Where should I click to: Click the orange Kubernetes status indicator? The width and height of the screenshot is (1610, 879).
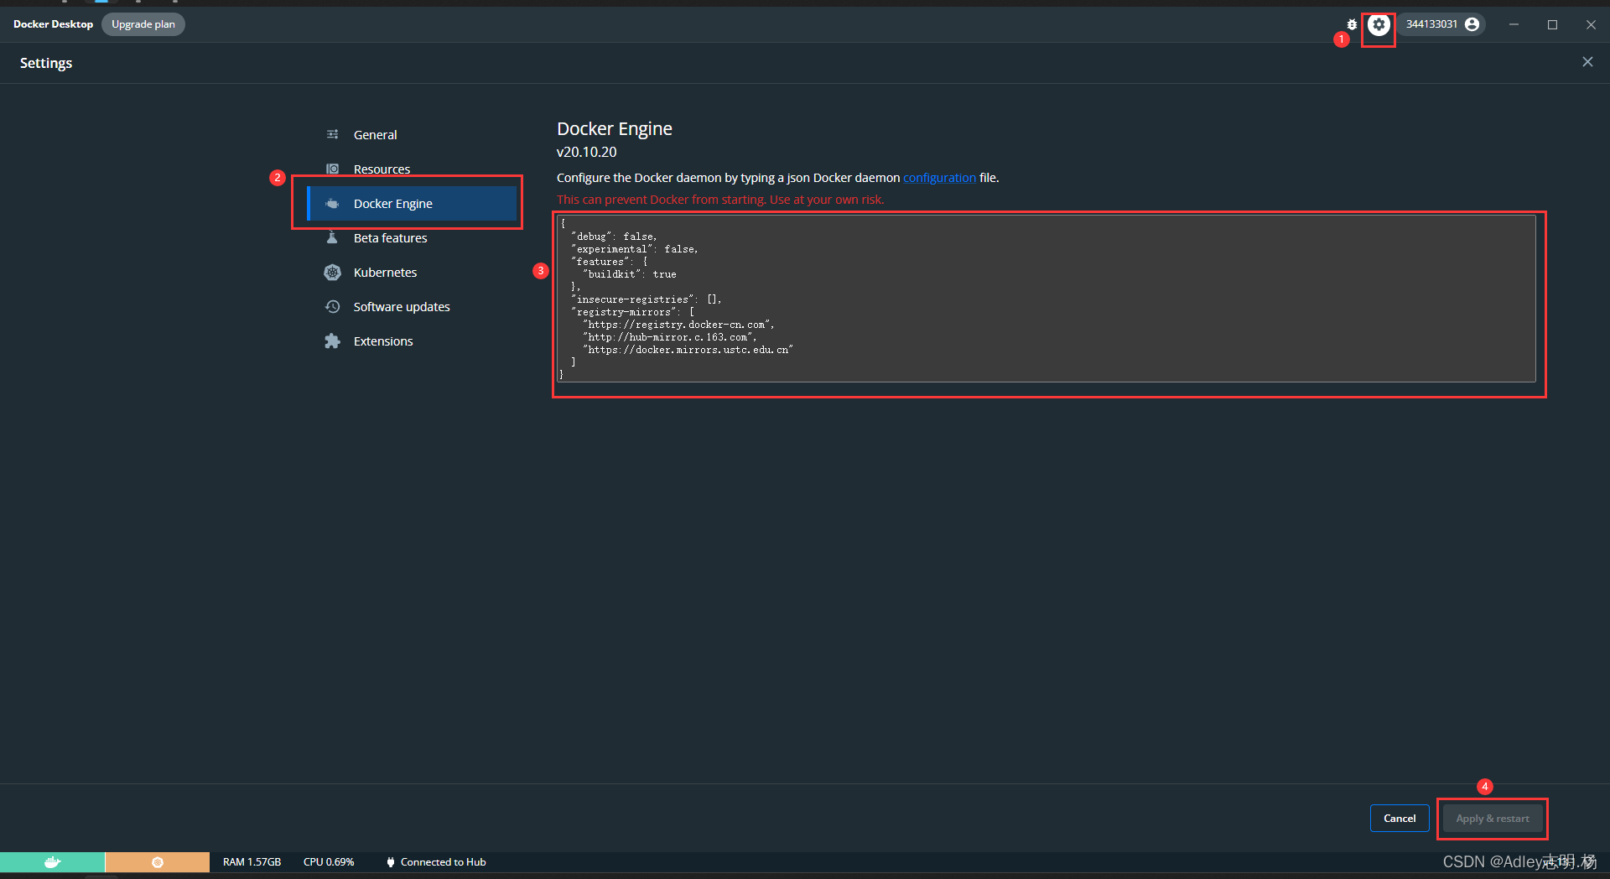click(157, 862)
